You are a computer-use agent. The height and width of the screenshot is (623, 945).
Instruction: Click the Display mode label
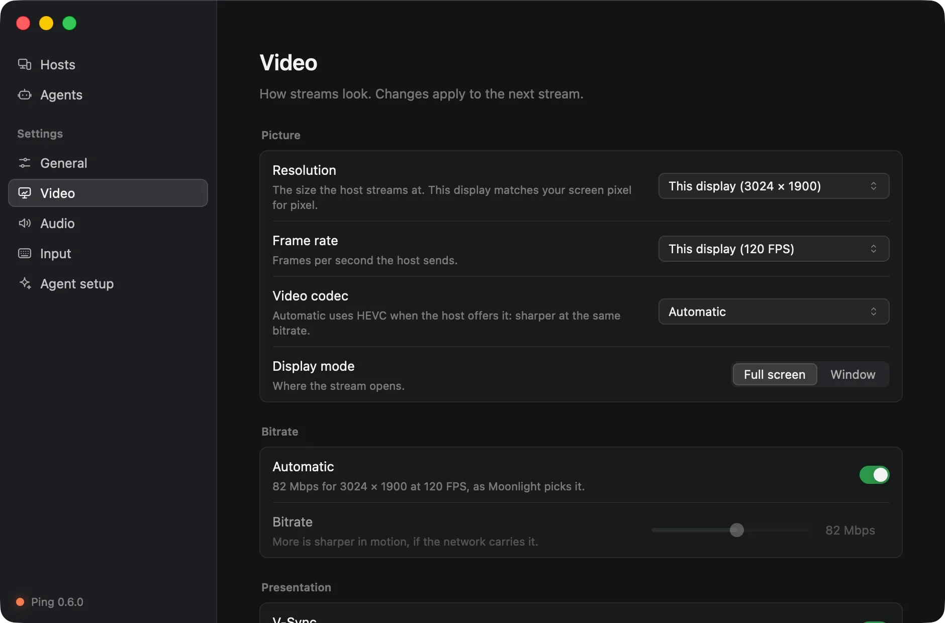point(313,366)
